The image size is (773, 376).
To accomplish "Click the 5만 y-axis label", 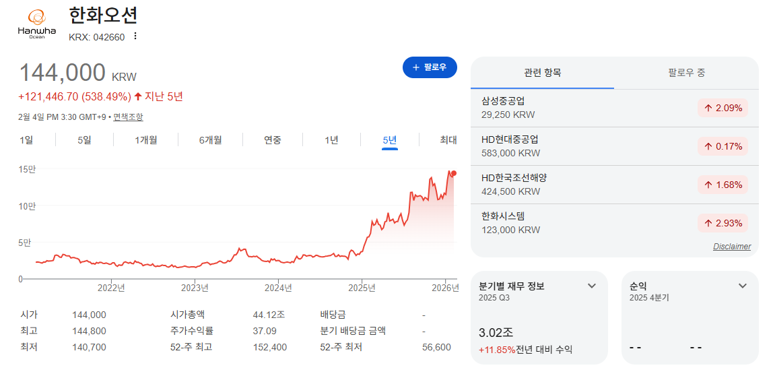I will coord(25,243).
